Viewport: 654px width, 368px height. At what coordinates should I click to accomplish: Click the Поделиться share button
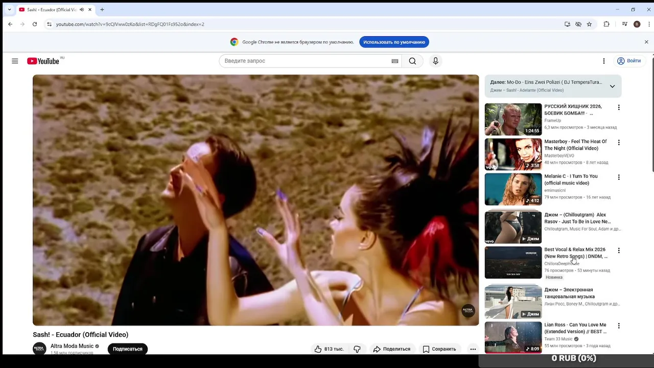tap(392, 349)
